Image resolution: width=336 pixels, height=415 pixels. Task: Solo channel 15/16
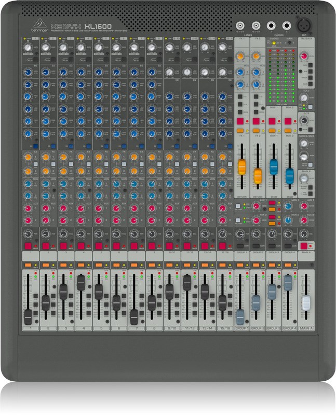point(222,265)
